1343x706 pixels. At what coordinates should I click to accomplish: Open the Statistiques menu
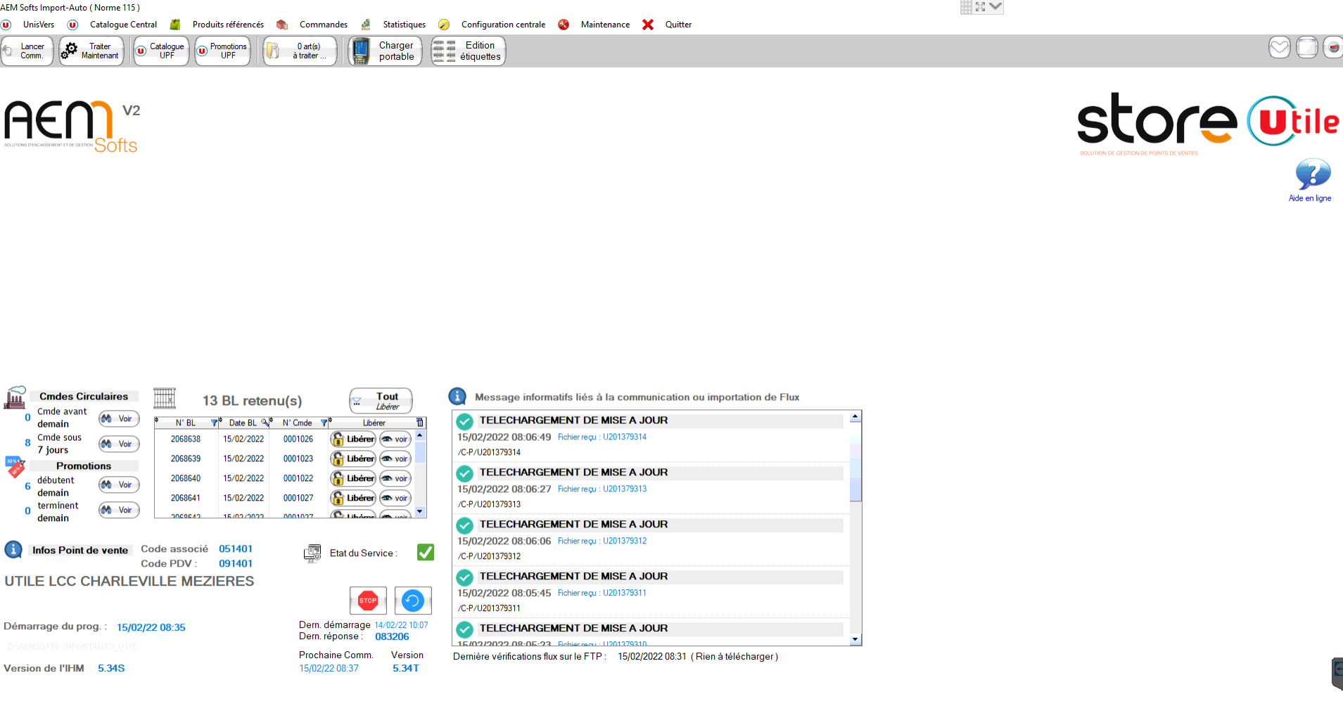(404, 25)
